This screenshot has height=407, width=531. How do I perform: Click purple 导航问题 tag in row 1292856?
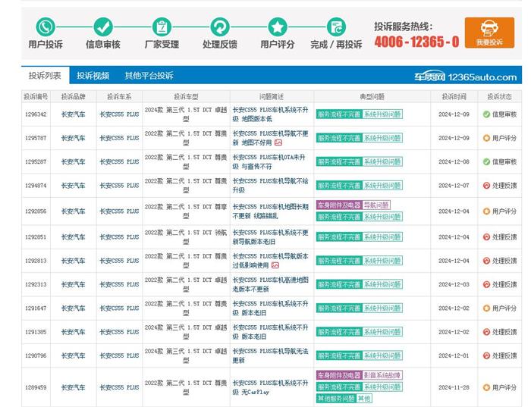376,205
